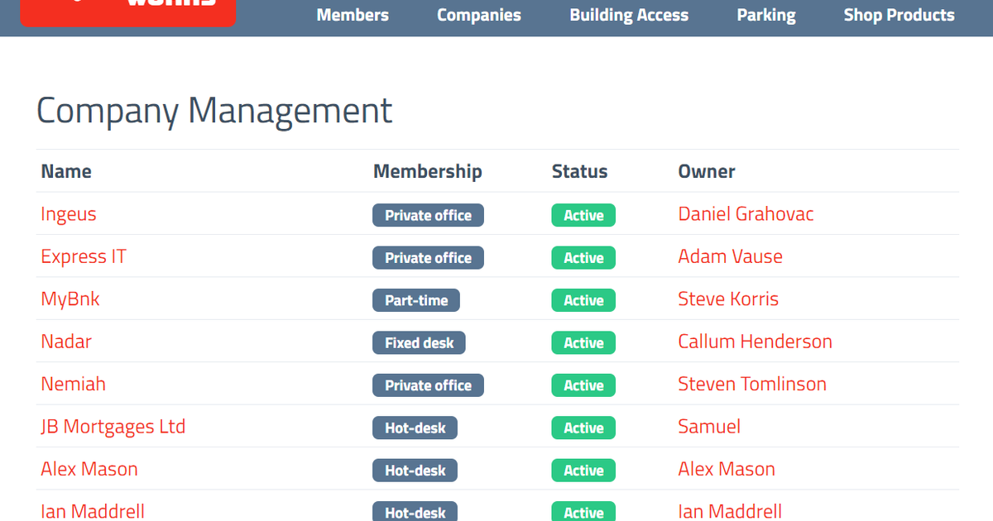993x521 pixels.
Task: Click owner Steve Korris link
Action: [728, 299]
